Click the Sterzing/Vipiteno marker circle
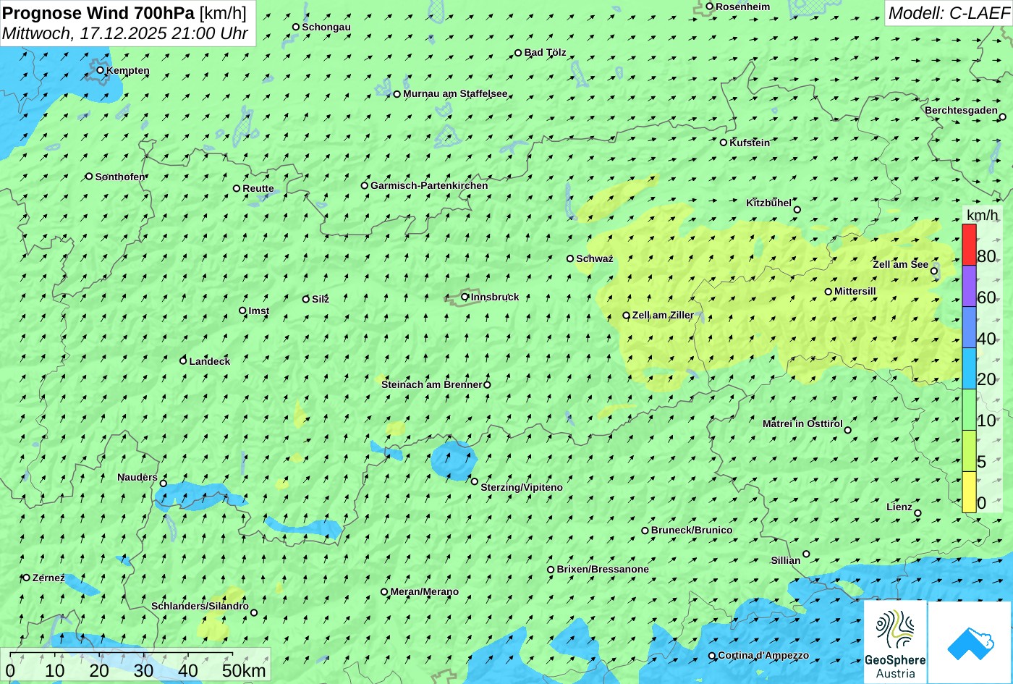Image resolution: width=1013 pixels, height=684 pixels. point(475,481)
